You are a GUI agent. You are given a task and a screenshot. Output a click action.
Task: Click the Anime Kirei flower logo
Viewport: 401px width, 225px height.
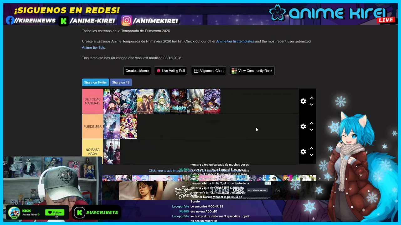[x=278, y=12]
